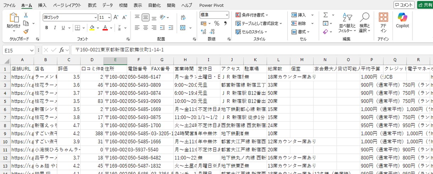Image resolution: width=433 pixels, height=174 pixels.
Task: Open Find & Select (検索と選択) menu
Action: tap(365, 23)
